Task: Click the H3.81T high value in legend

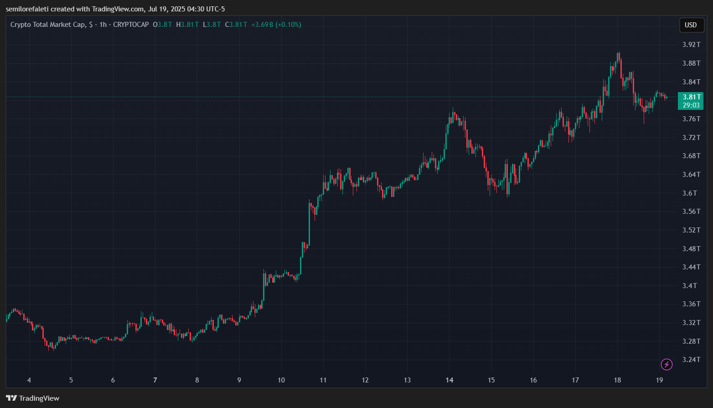Action: pos(187,25)
